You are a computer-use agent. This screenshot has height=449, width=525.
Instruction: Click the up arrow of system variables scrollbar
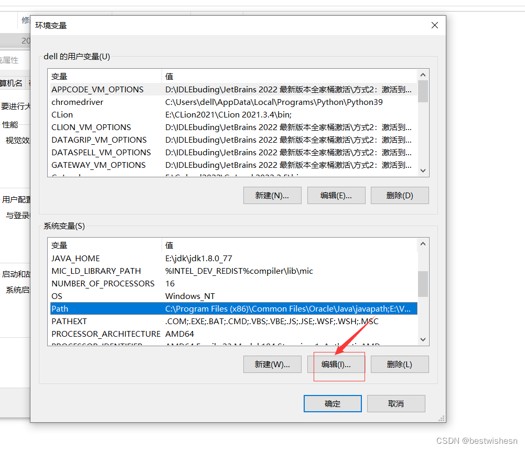(423, 243)
